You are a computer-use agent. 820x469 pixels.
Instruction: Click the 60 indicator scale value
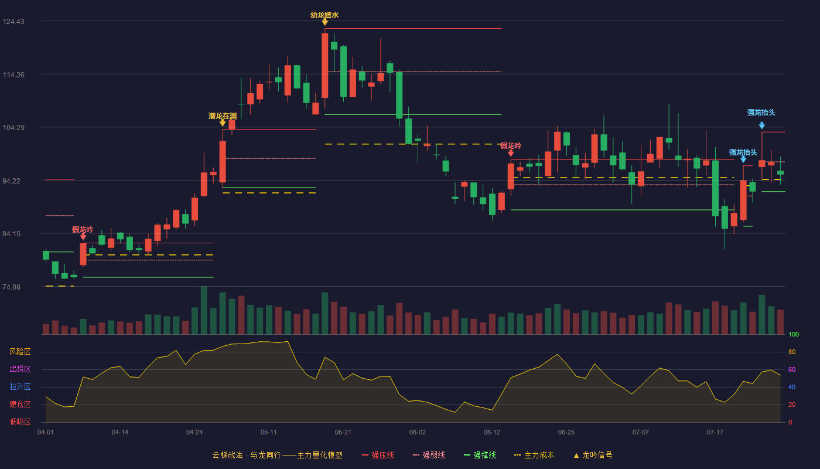792,370
